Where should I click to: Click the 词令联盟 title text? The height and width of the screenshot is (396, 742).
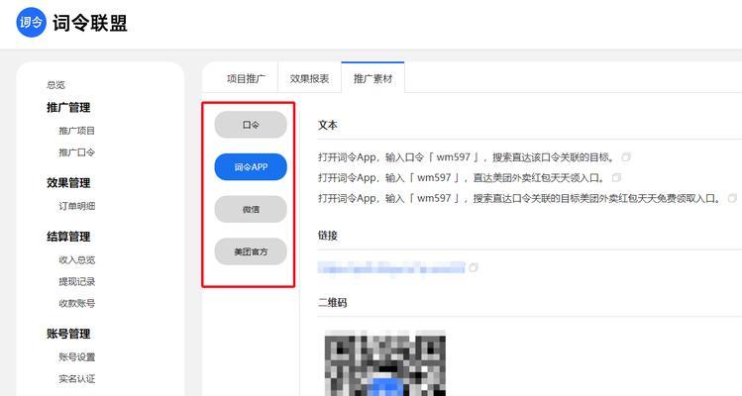pos(90,23)
